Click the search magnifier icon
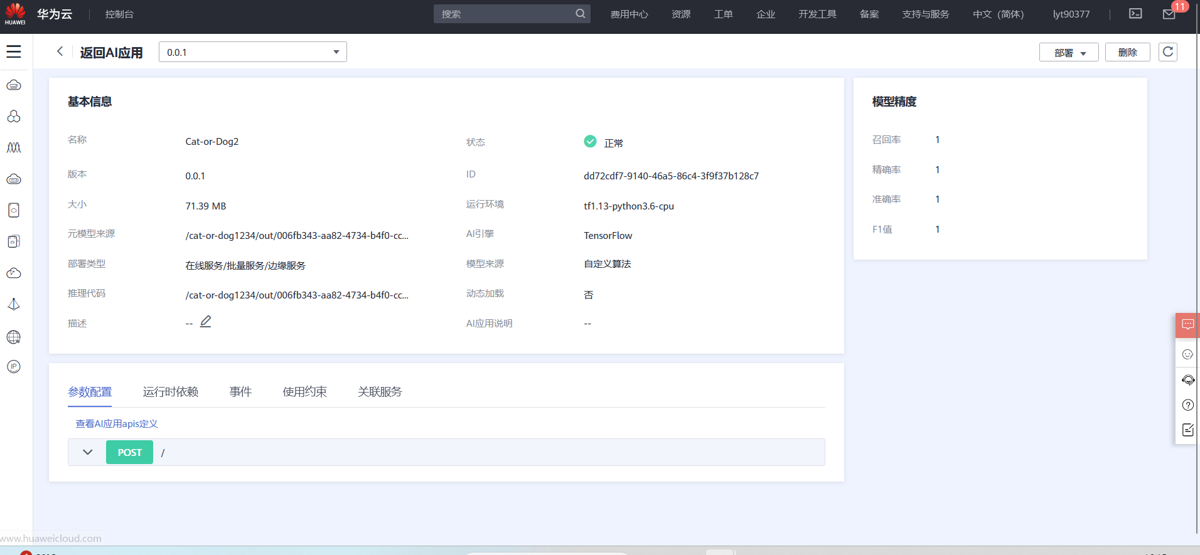 (581, 14)
